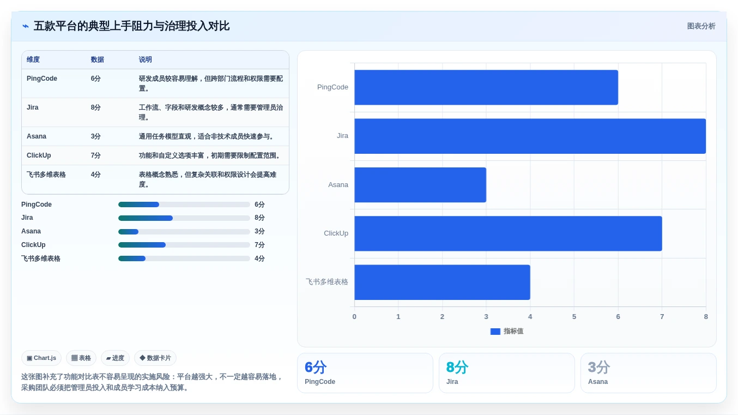
Task: Click the Asana description 通用任务模型直观
Action: (x=207, y=136)
